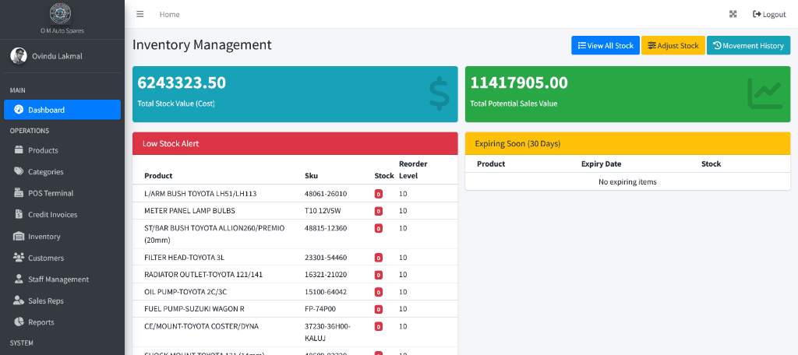Viewport: 798px width, 355px height.
Task: Click the Sku column header in low stock table
Action: [311, 175]
